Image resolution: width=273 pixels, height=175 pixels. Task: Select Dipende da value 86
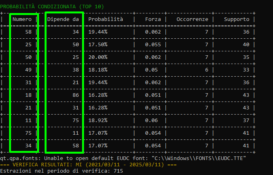tap(76, 95)
